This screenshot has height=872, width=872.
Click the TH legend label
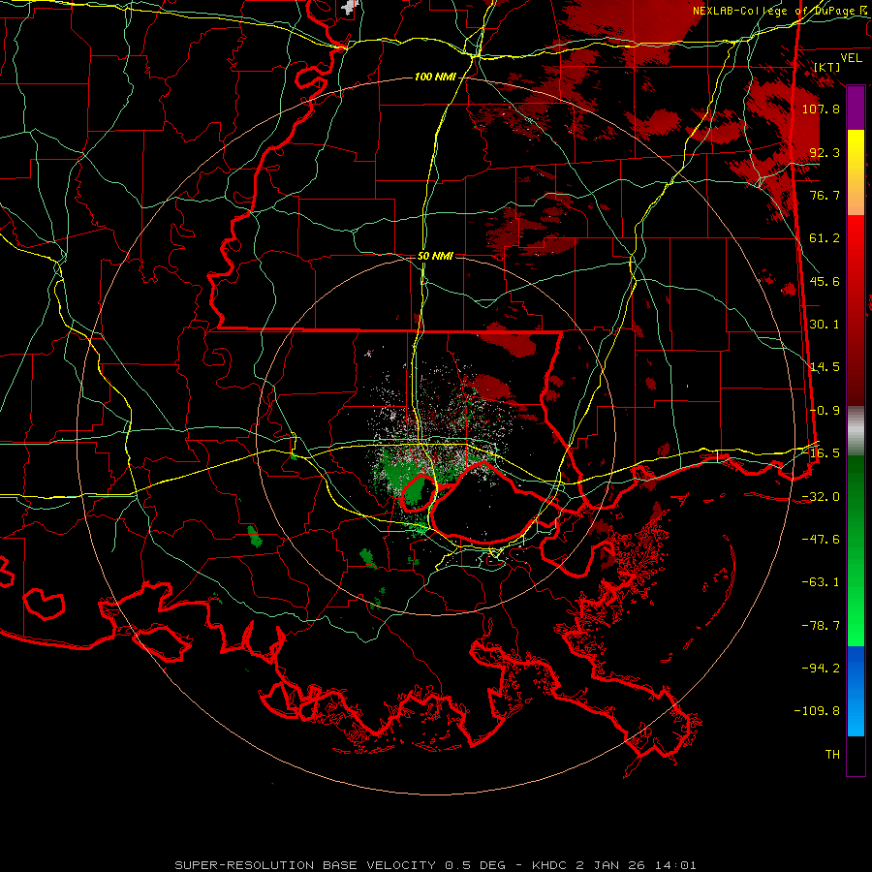click(832, 755)
